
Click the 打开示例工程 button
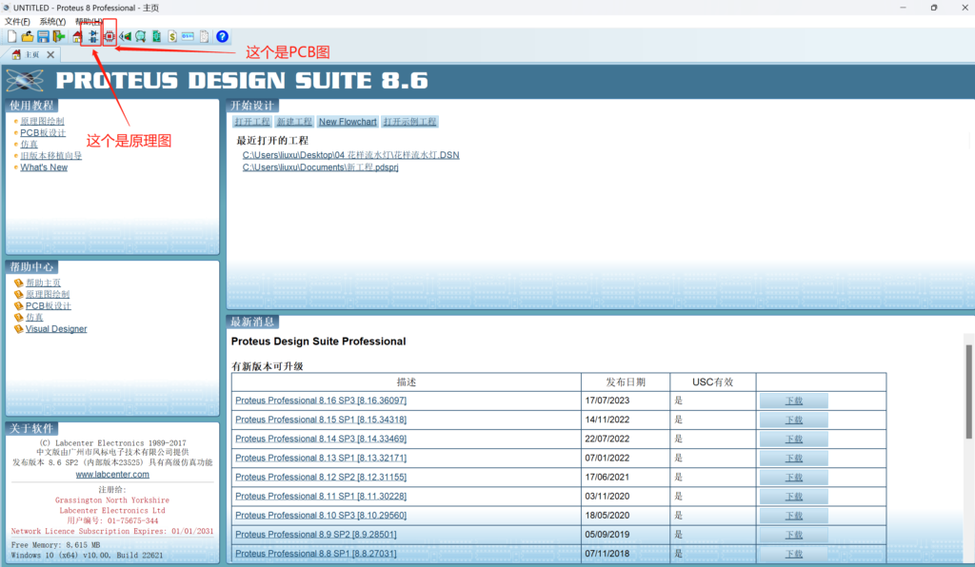(x=409, y=122)
